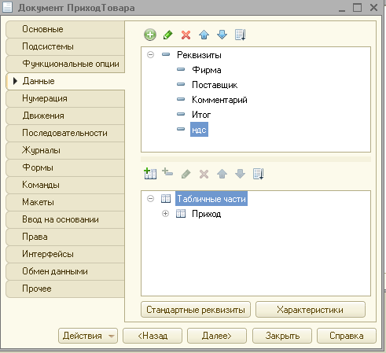Click the table icon next to Приход
This screenshot has width=386, height=353.
pos(181,214)
